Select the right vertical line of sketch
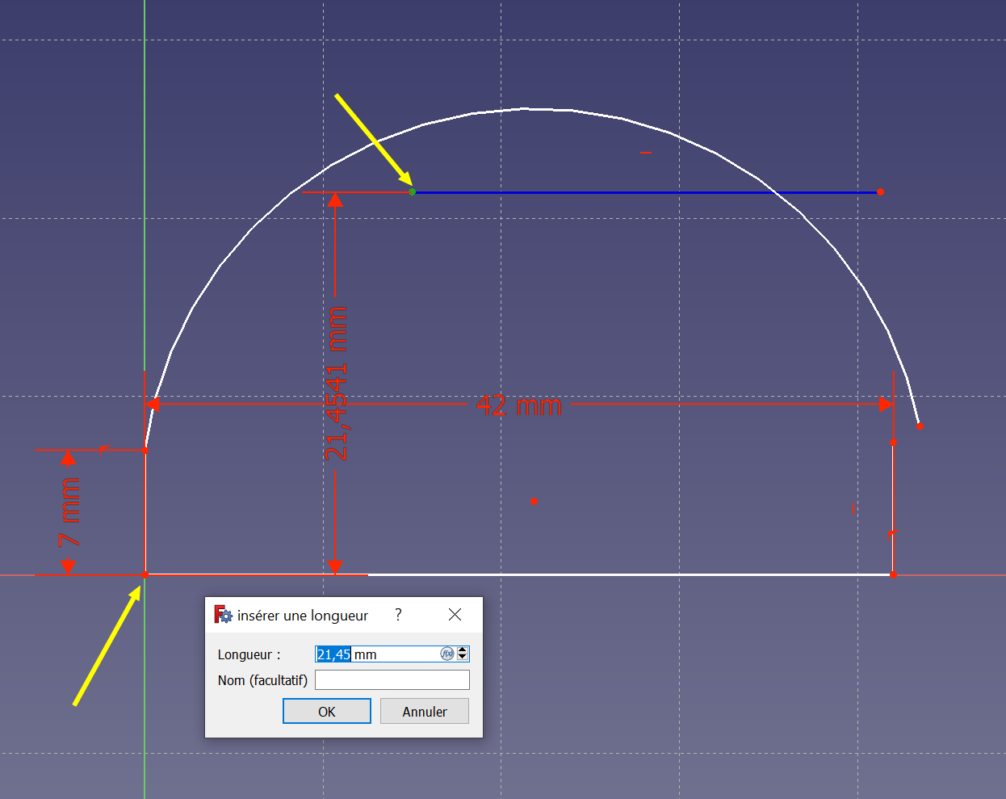 [893, 508]
